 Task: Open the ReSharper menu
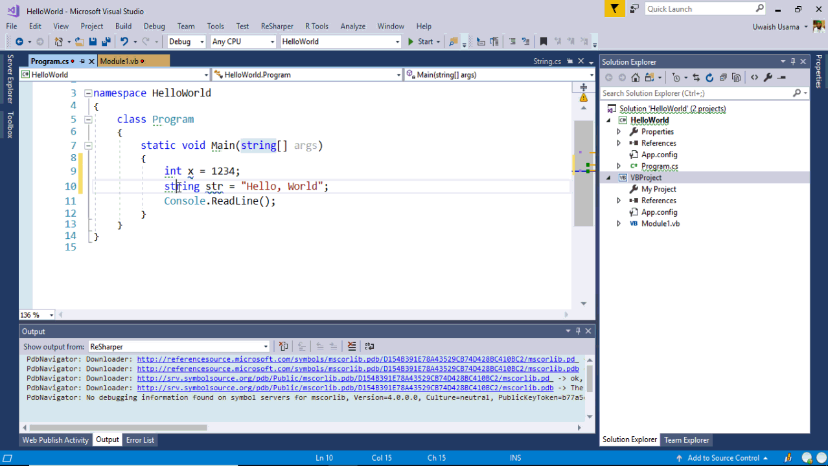click(x=277, y=26)
